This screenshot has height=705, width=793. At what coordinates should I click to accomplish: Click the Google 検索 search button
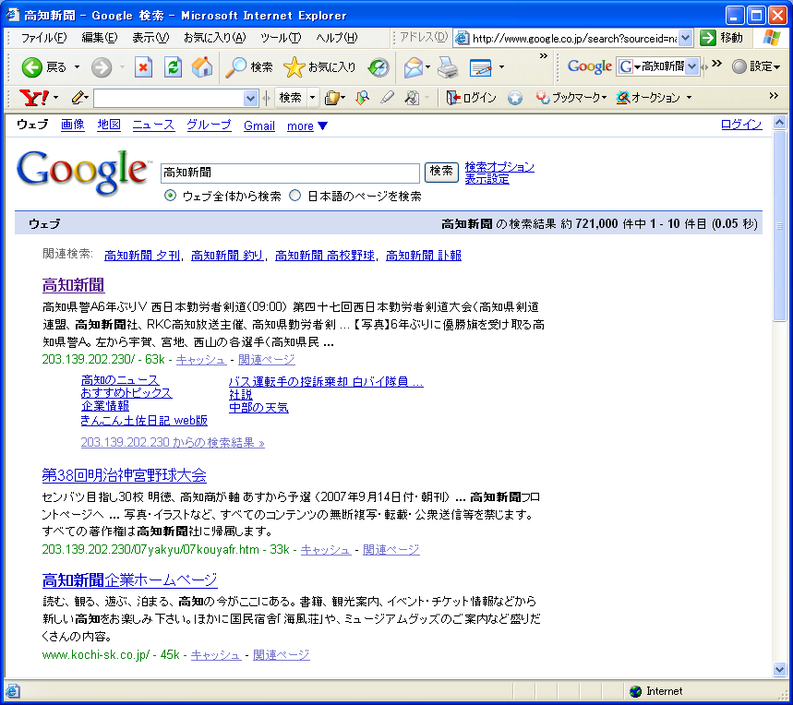pyautogui.click(x=441, y=172)
